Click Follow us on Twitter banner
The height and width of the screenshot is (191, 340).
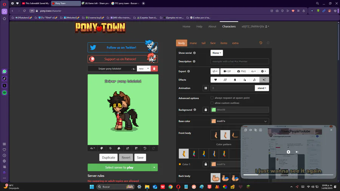pos(123,48)
